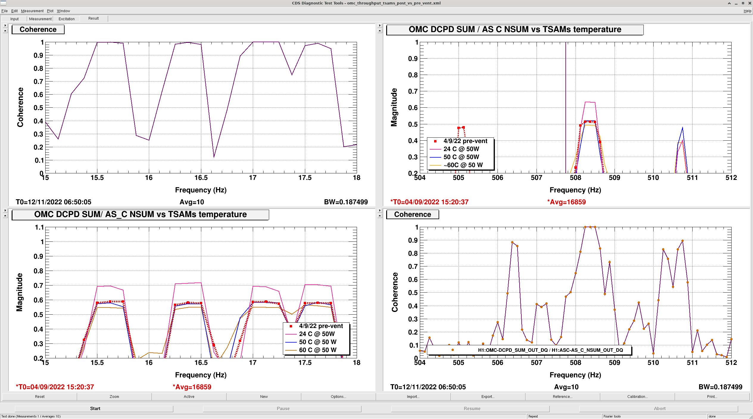Switch to the Excitation tab
The height and width of the screenshot is (419, 753).
[x=66, y=19]
